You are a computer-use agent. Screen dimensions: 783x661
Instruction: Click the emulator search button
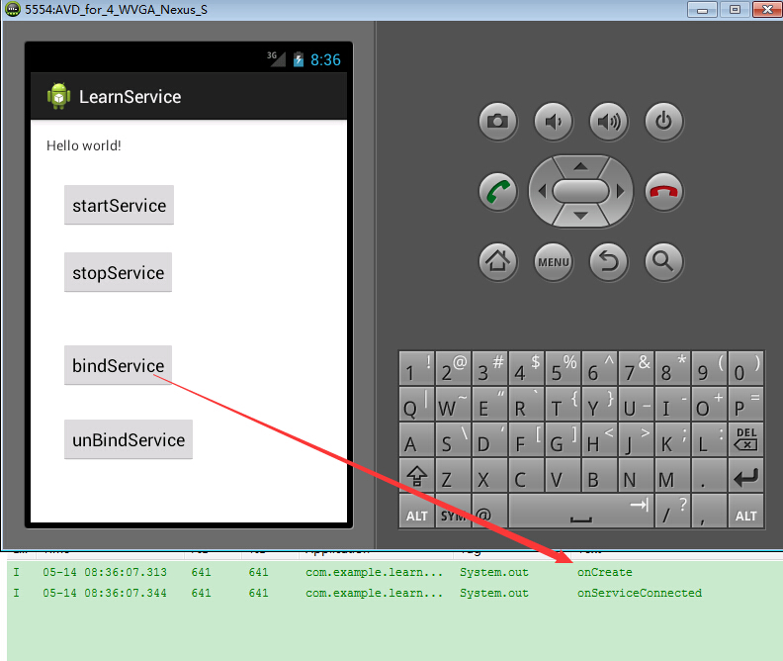(663, 262)
